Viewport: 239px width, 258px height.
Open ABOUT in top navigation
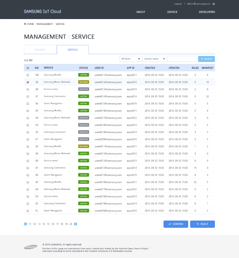[x=141, y=12]
